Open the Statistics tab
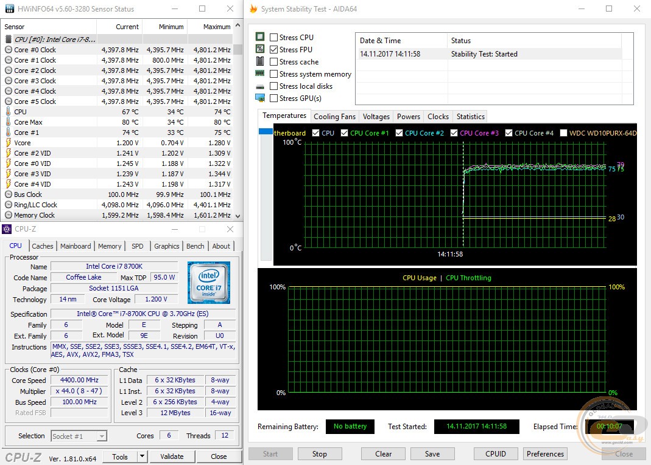This screenshot has width=651, height=465. click(x=470, y=117)
